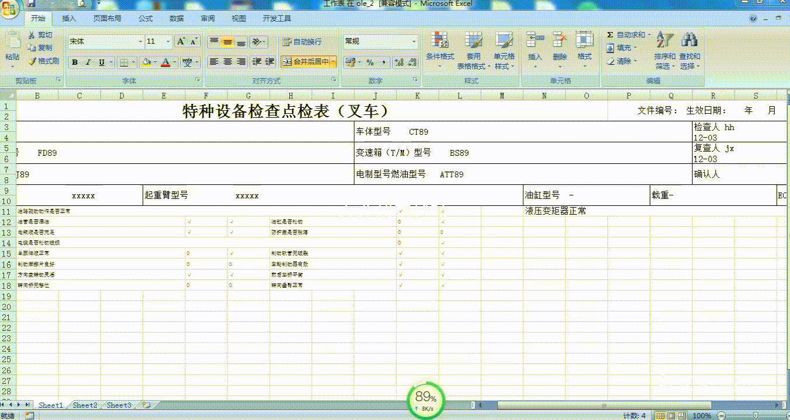Click the Find and Select binoculars icon
Screen dimensions: 790x420
point(690,41)
